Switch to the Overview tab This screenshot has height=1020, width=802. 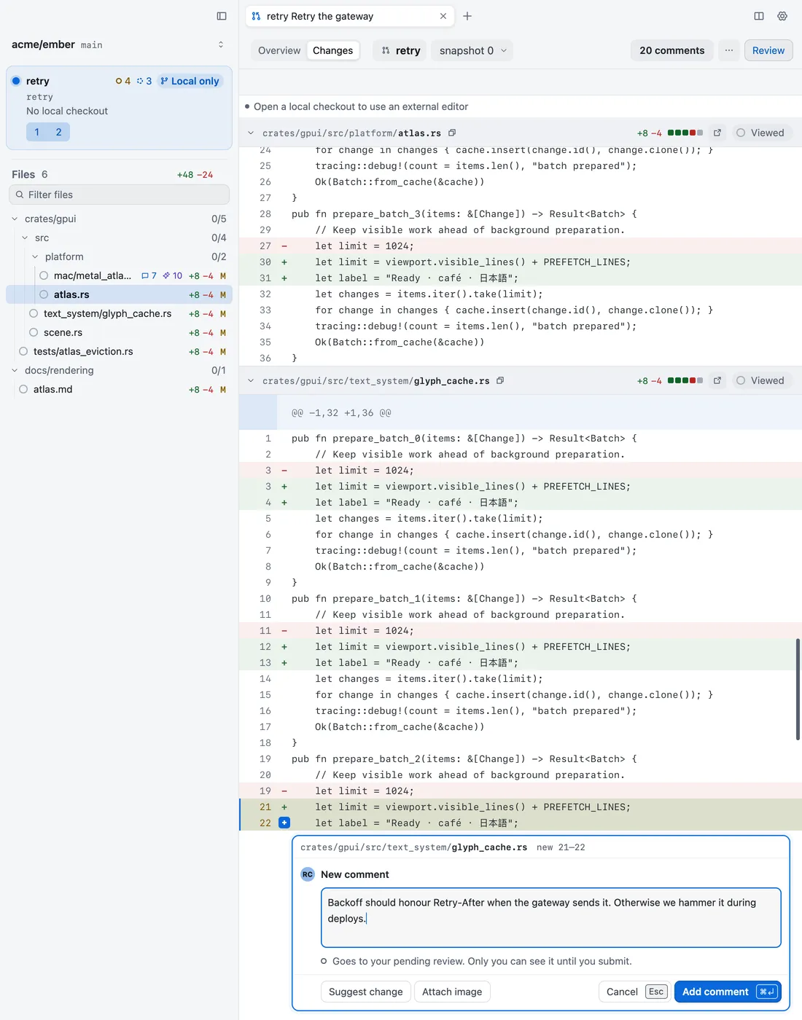tap(279, 50)
